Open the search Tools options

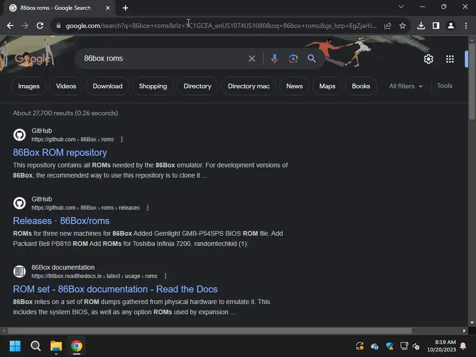pyautogui.click(x=444, y=86)
